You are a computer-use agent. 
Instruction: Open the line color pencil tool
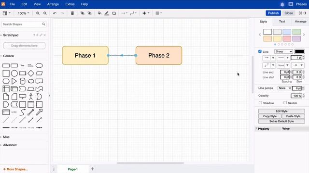[x=107, y=13]
